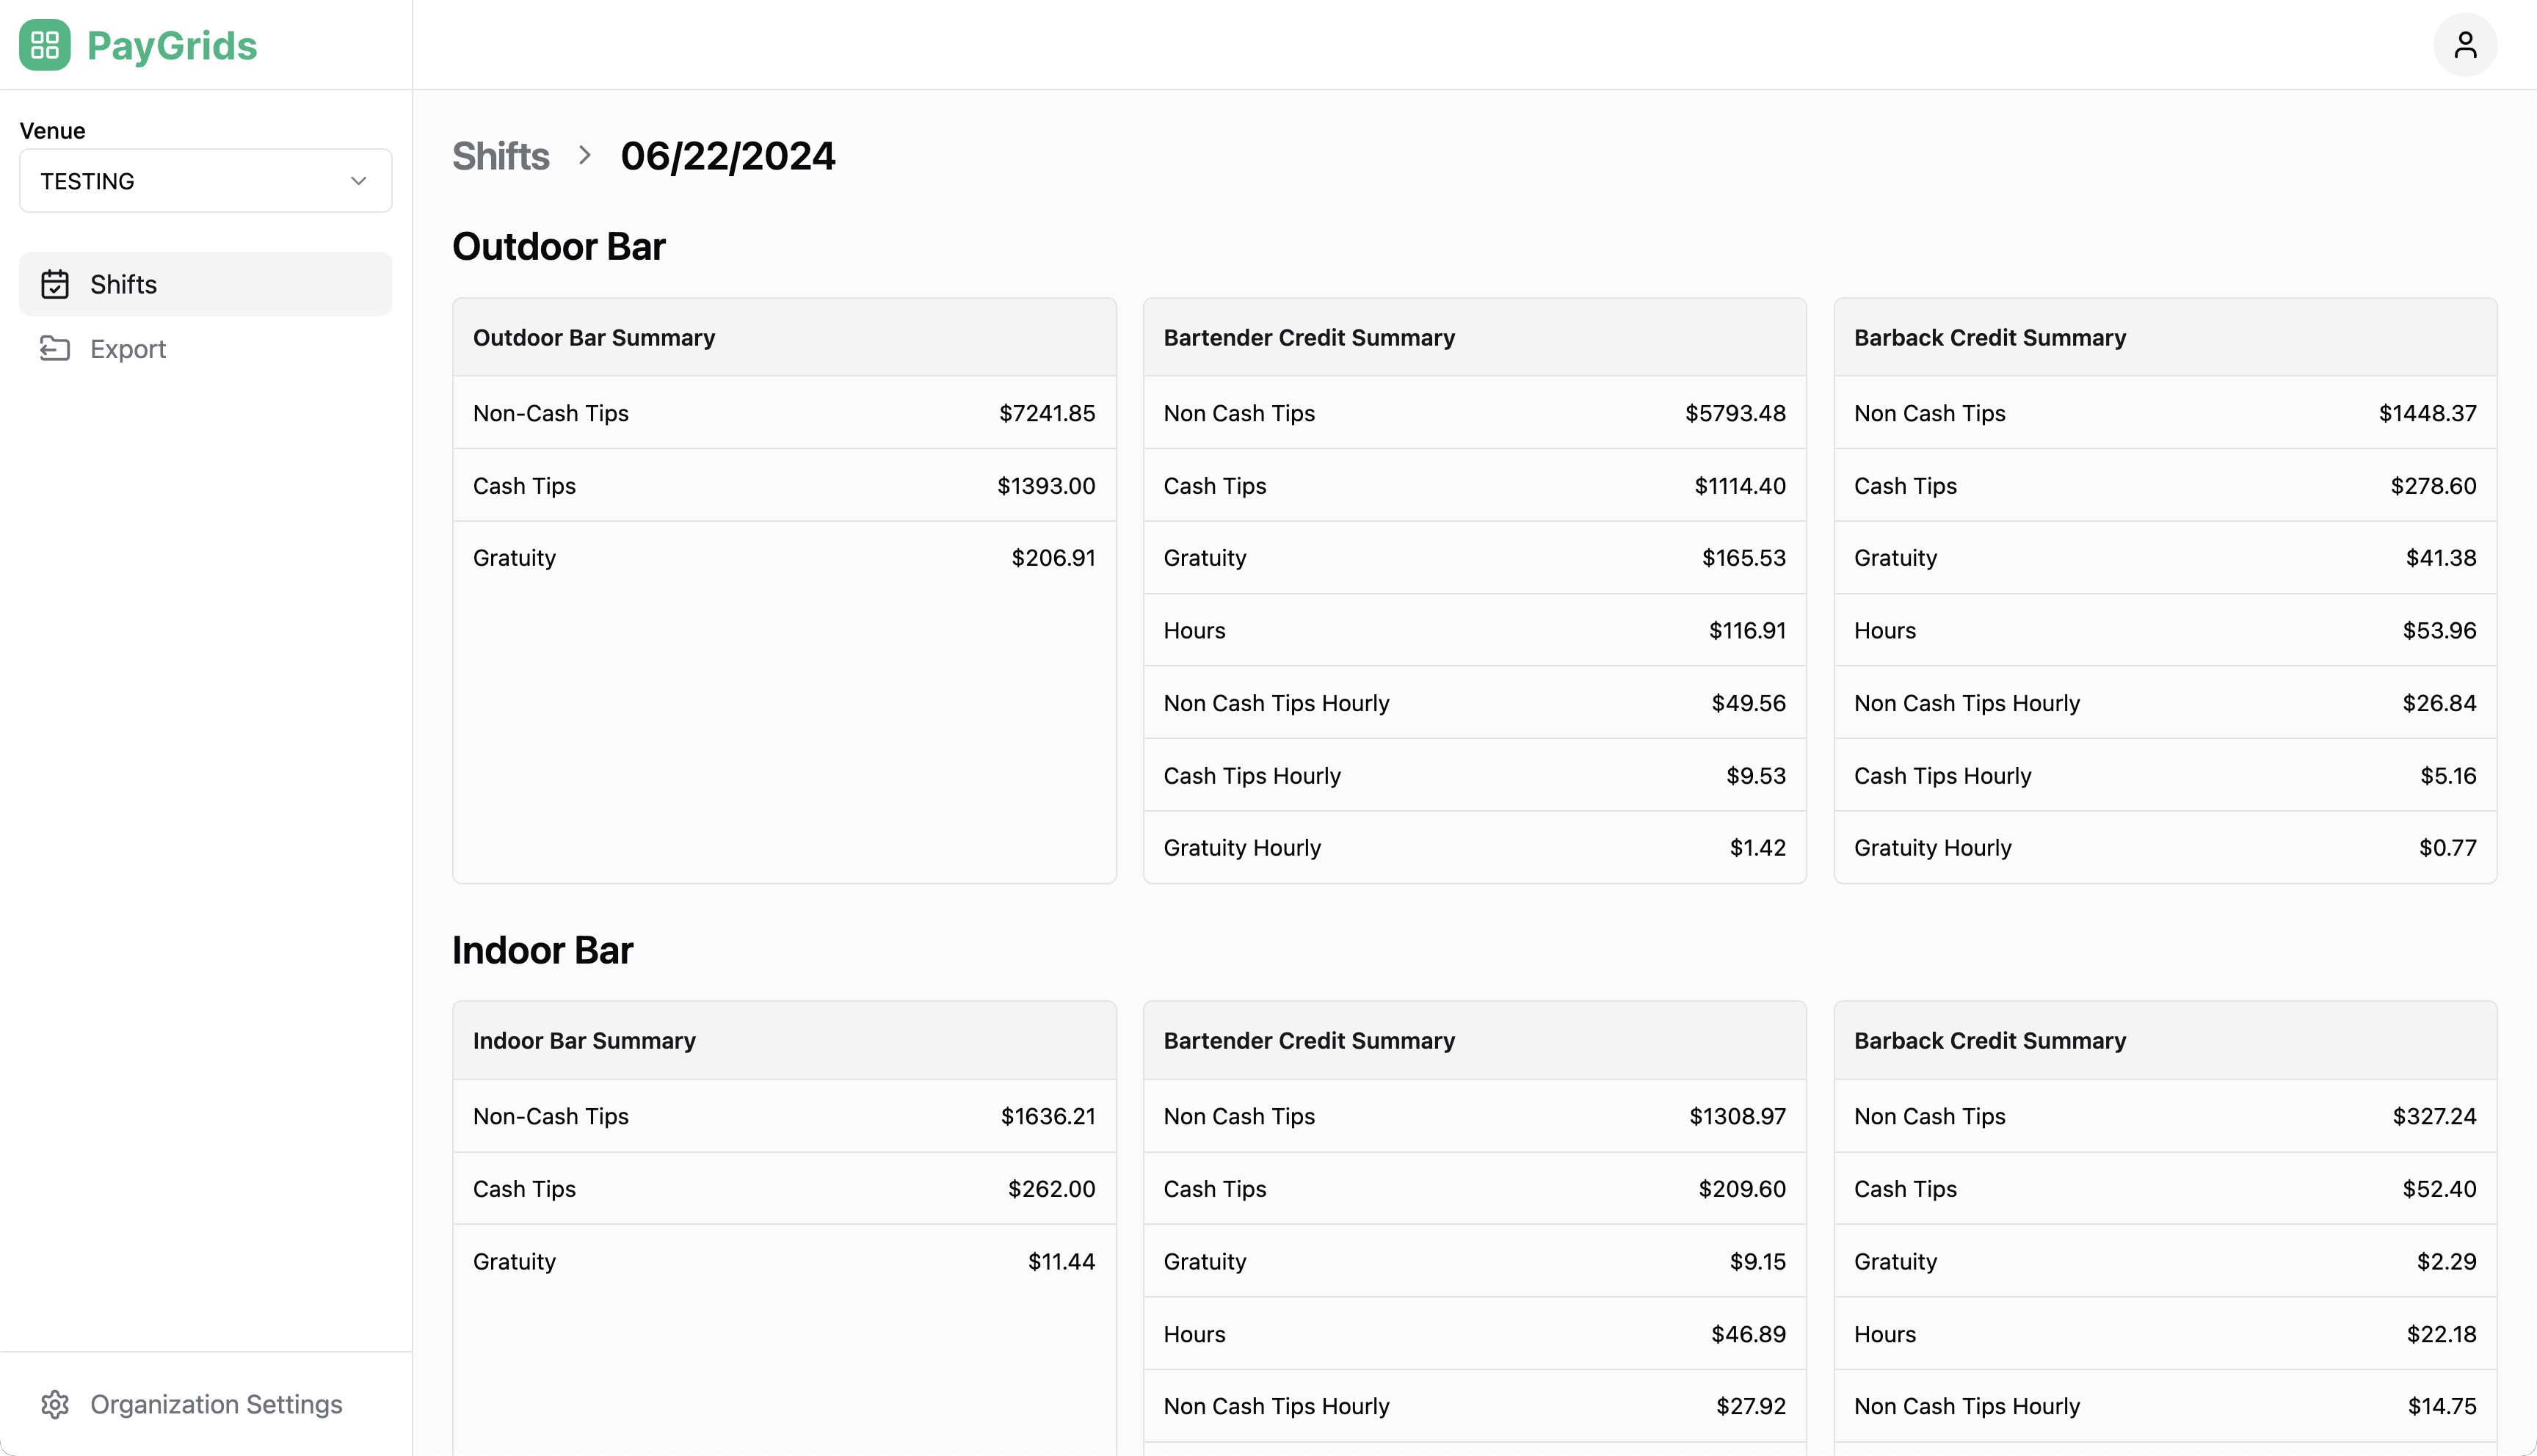Screen dimensions: 2537x1456
Task: Click the venue dropdown chevron arrow
Action: point(358,180)
